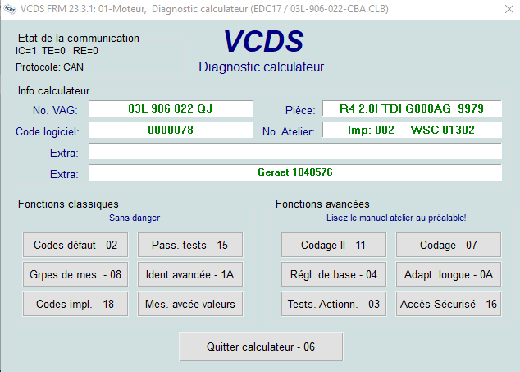The height and width of the screenshot is (372, 520).
Task: Close the VCDS window
Action: (x=509, y=9)
